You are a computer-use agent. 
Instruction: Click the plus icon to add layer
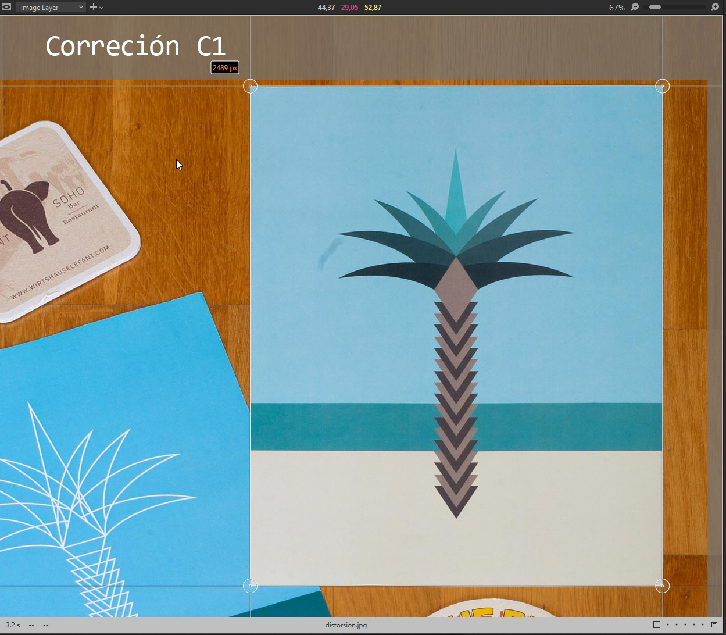tap(93, 8)
